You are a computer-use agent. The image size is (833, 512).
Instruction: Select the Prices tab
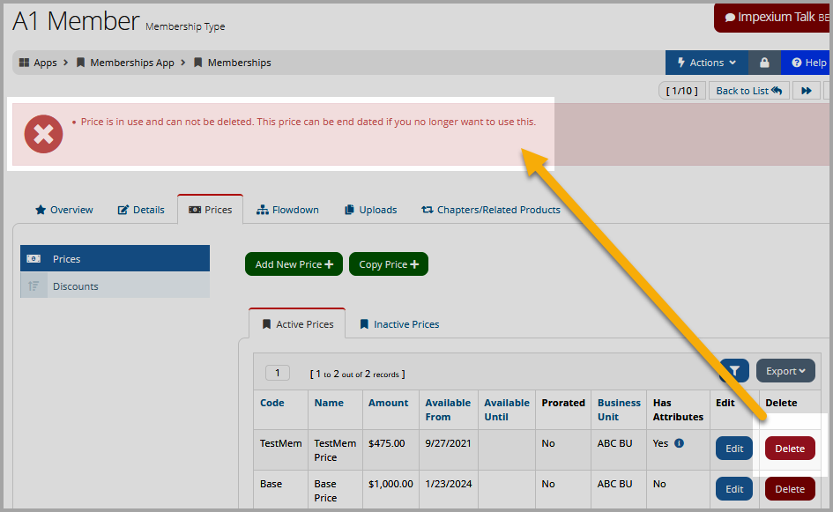(x=211, y=210)
